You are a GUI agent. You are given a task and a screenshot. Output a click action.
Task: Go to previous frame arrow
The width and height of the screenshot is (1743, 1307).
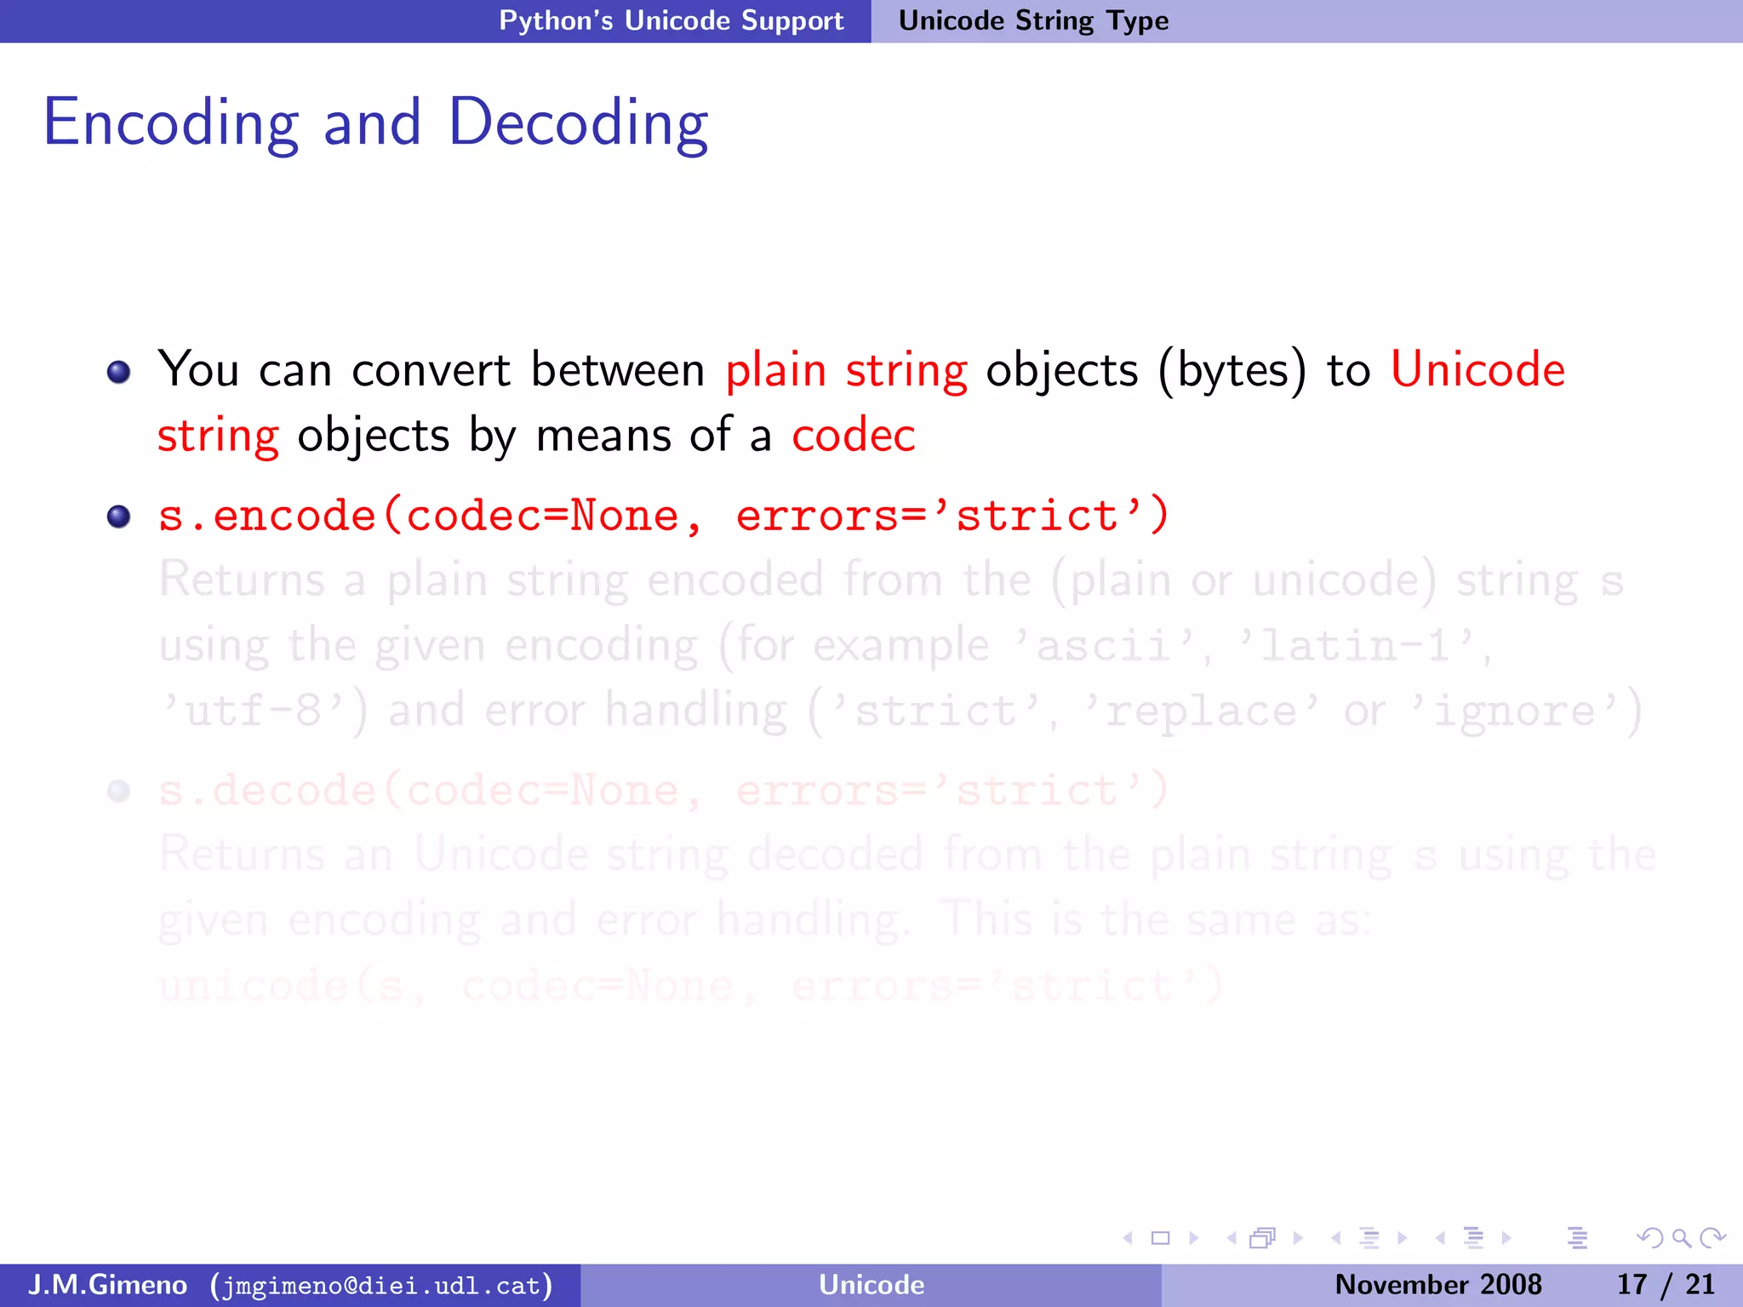(1231, 1238)
